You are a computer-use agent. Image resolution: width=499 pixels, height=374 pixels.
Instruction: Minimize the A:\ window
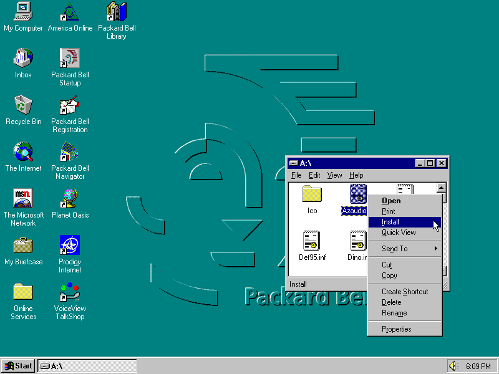[420, 163]
